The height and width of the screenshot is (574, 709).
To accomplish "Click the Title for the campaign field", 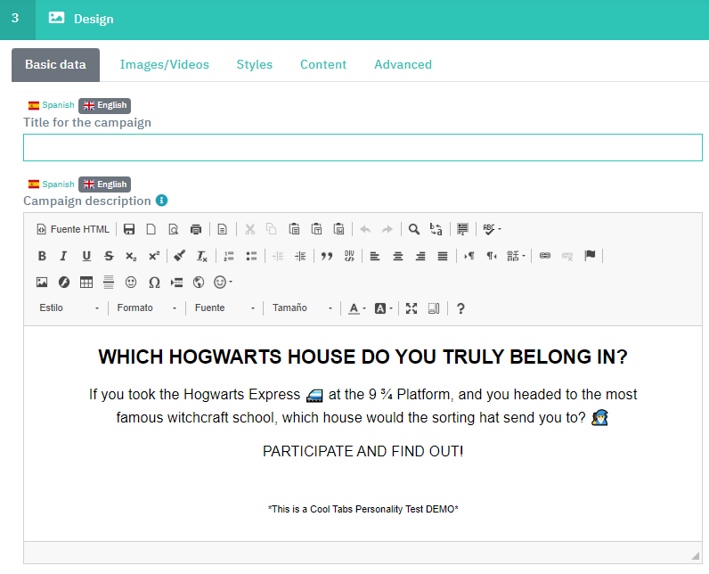I will point(363,147).
